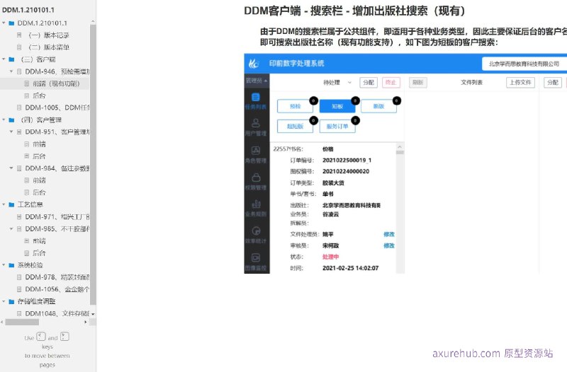Select the highlighted 短板 task type button

(x=337, y=107)
